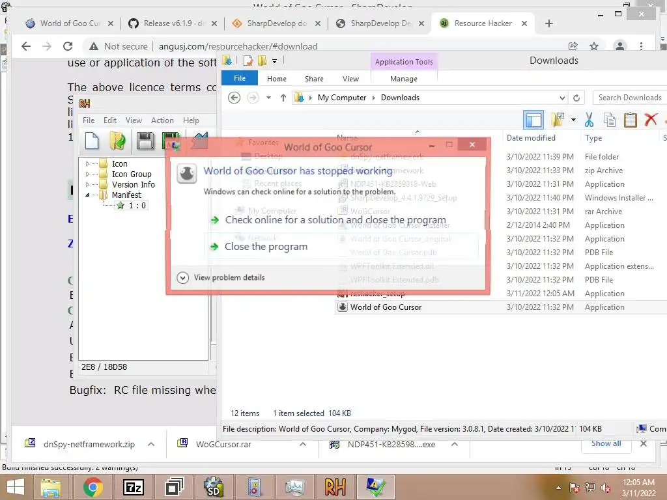Click Check online for a solution and close
The height and width of the screenshot is (500, 667).
(x=335, y=220)
